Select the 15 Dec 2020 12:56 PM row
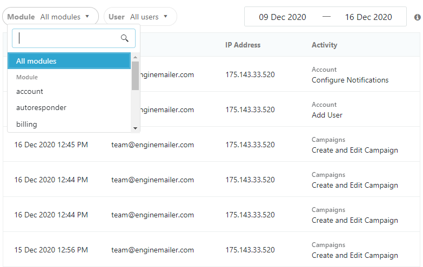 [51, 250]
